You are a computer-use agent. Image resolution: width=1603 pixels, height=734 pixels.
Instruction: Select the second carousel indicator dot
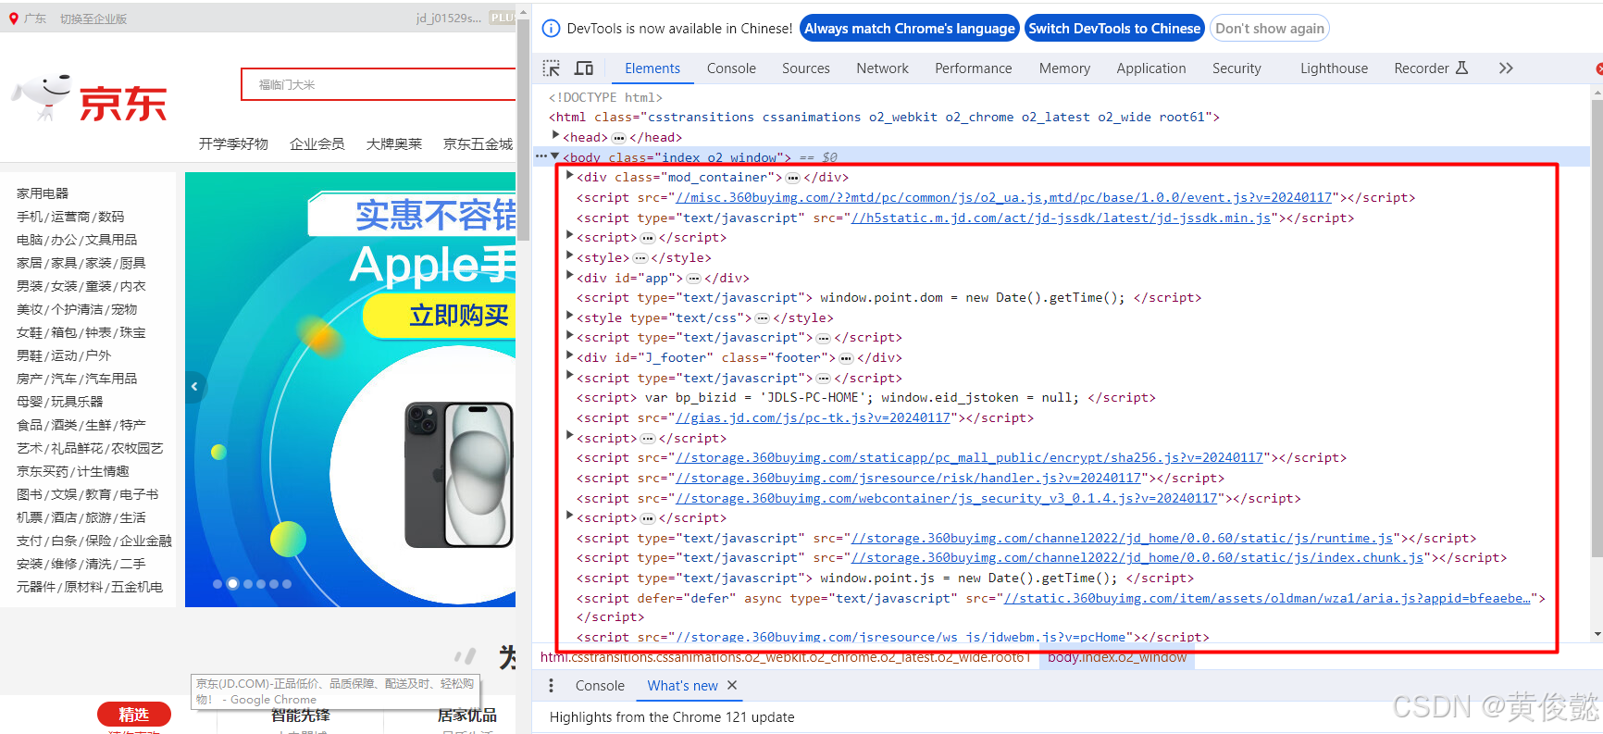[232, 584]
